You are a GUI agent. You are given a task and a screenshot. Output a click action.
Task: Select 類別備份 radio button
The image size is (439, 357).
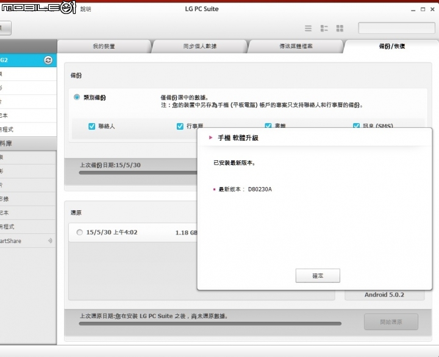(77, 97)
